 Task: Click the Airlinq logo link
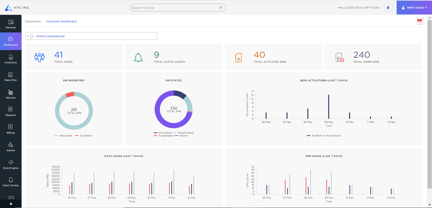coord(17,8)
